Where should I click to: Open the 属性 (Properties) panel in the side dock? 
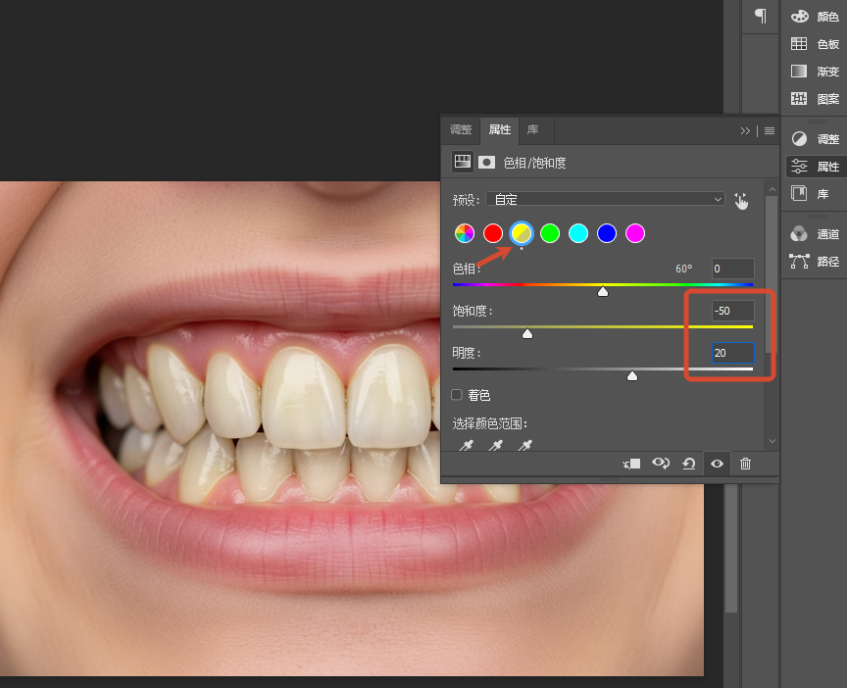[815, 167]
